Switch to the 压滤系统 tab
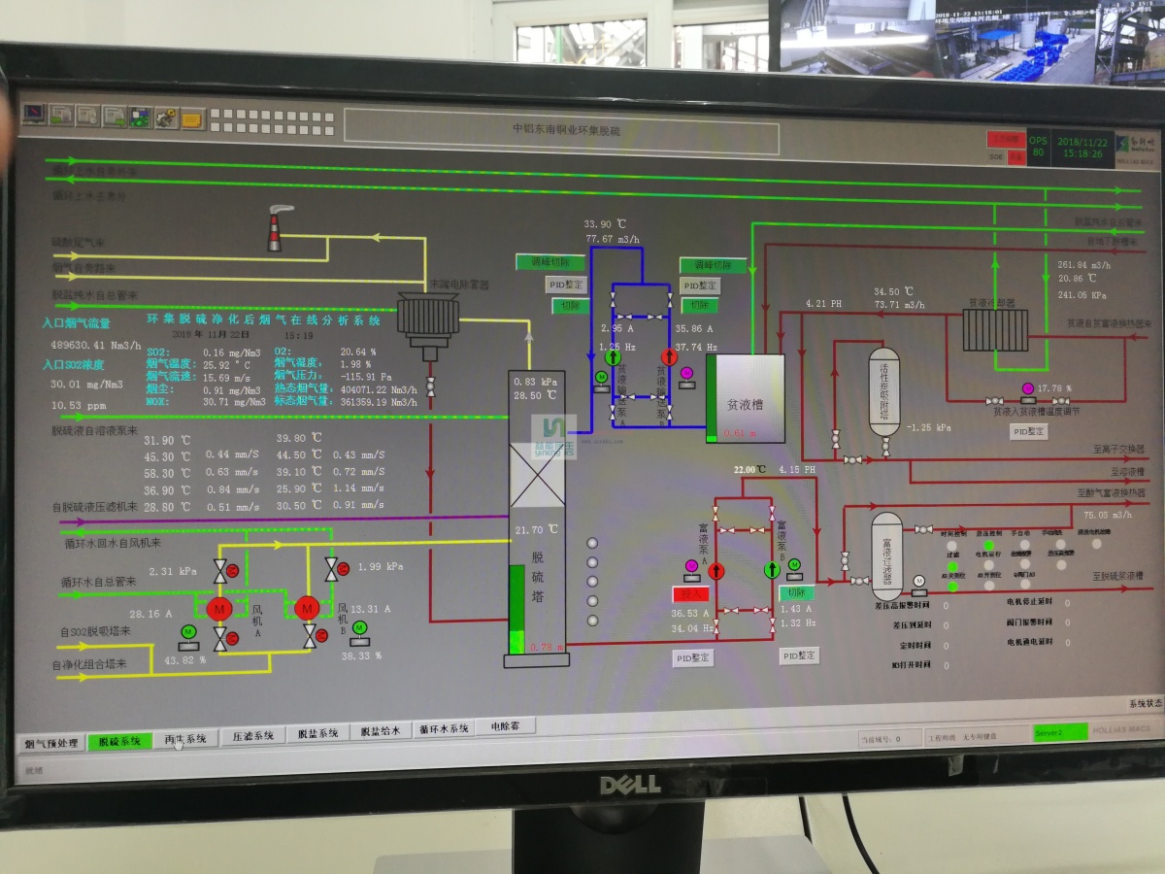 pos(252,735)
